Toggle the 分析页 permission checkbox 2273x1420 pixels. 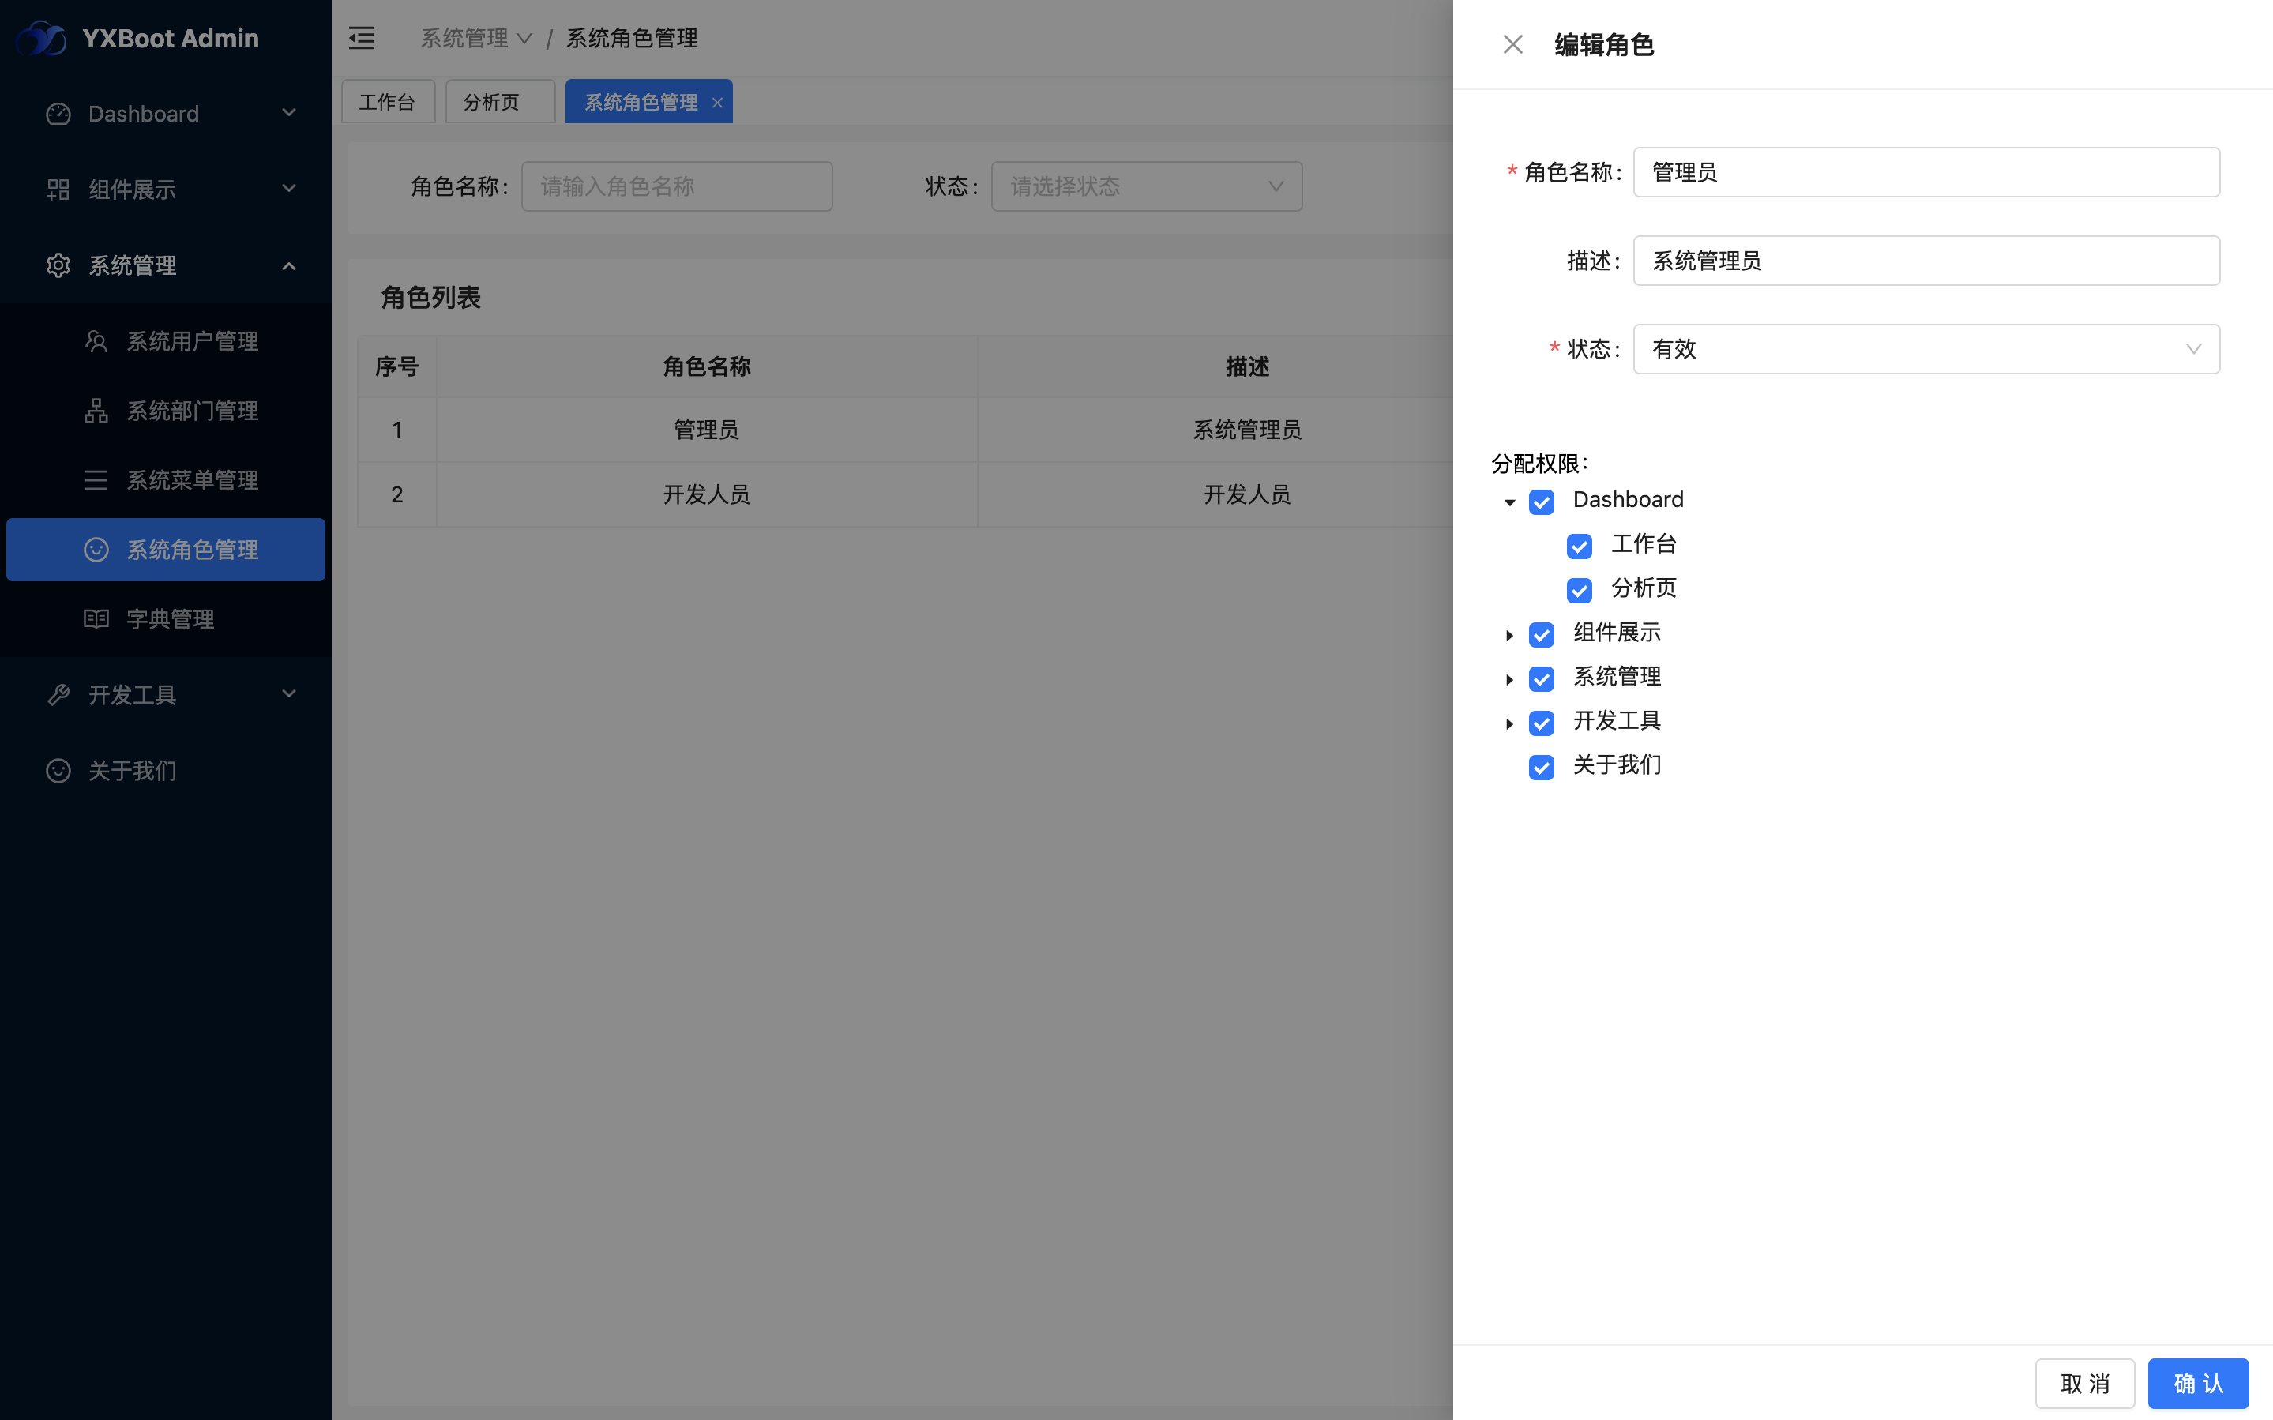click(1580, 591)
